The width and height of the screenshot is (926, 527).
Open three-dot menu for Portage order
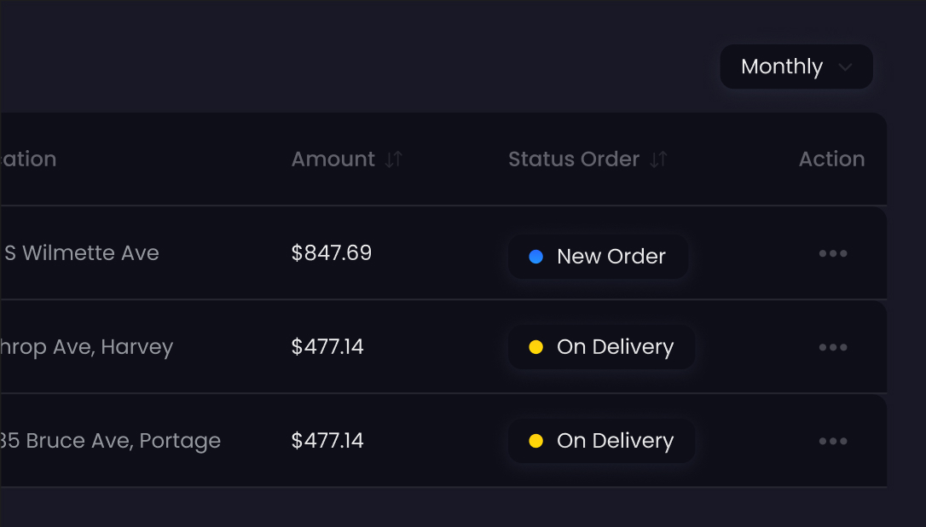(832, 441)
